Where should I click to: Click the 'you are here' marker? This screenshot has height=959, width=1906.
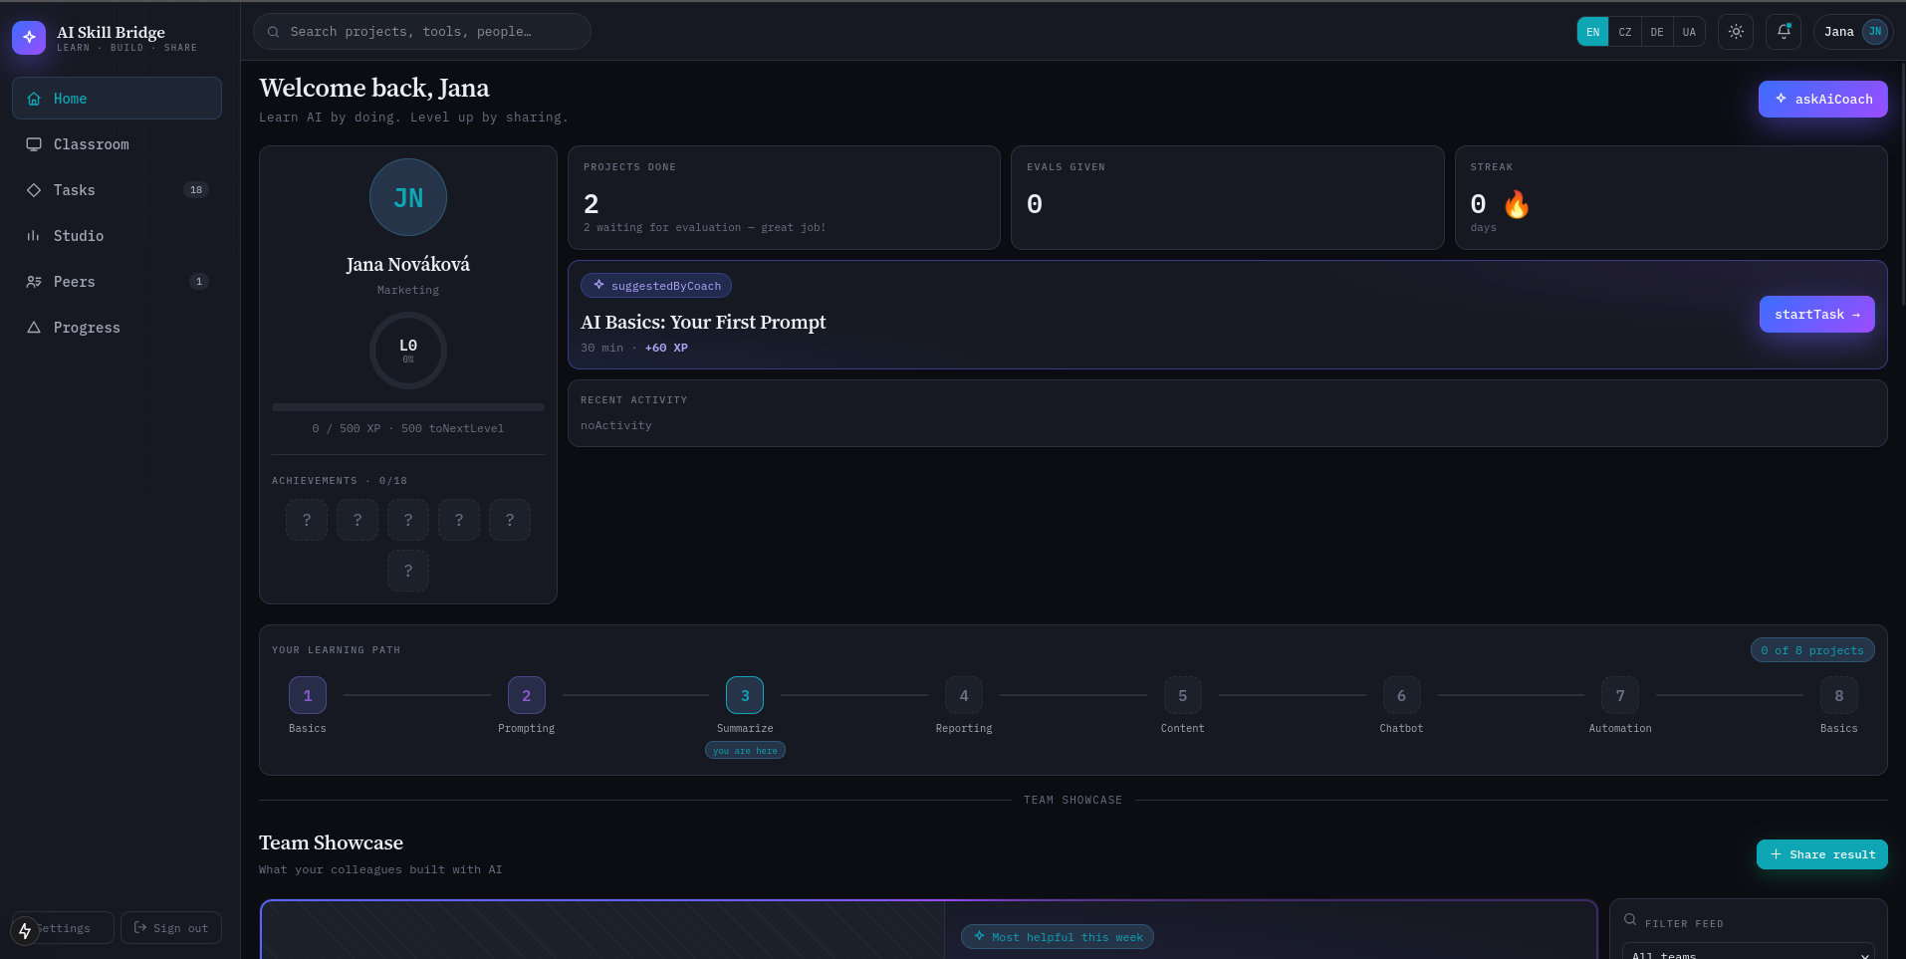tap(745, 751)
